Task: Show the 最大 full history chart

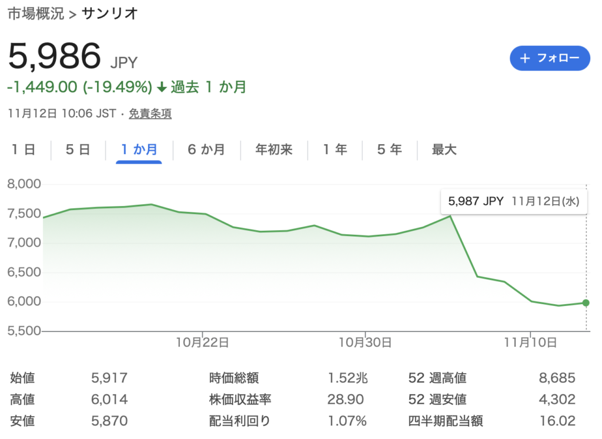Action: click(444, 150)
